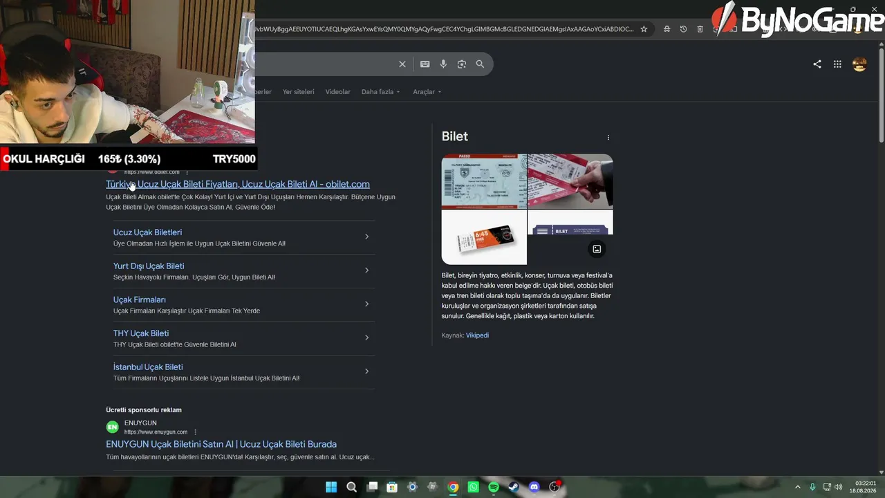Image resolution: width=885 pixels, height=498 pixels.
Task: Open OBS Studio from the taskbar
Action: (555, 487)
